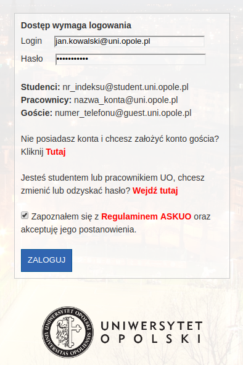Follow the Wejdź tutaj password recovery link
The image size is (243, 365).
(155, 191)
